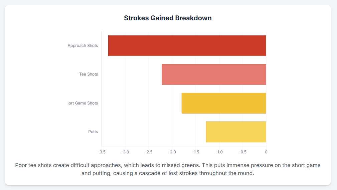Click the salmon Tee Shots bar
337x190 pixels.
[x=214, y=75]
